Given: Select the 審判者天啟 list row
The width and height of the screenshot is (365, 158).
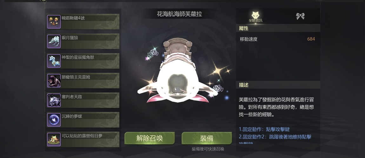Looking at the screenshot, I should pyautogui.click(x=83, y=100).
